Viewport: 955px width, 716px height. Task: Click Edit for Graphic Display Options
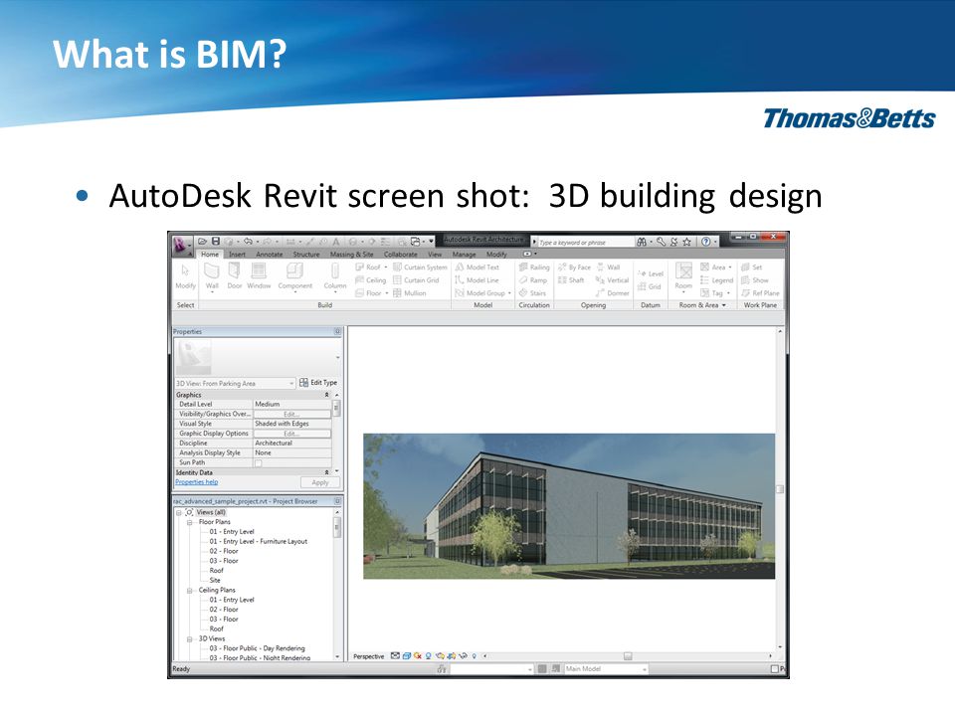pos(291,434)
